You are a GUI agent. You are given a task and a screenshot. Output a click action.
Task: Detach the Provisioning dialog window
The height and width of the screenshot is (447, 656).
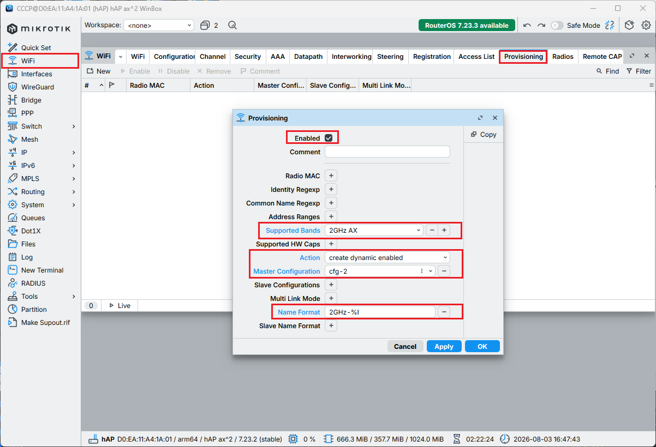click(480, 118)
